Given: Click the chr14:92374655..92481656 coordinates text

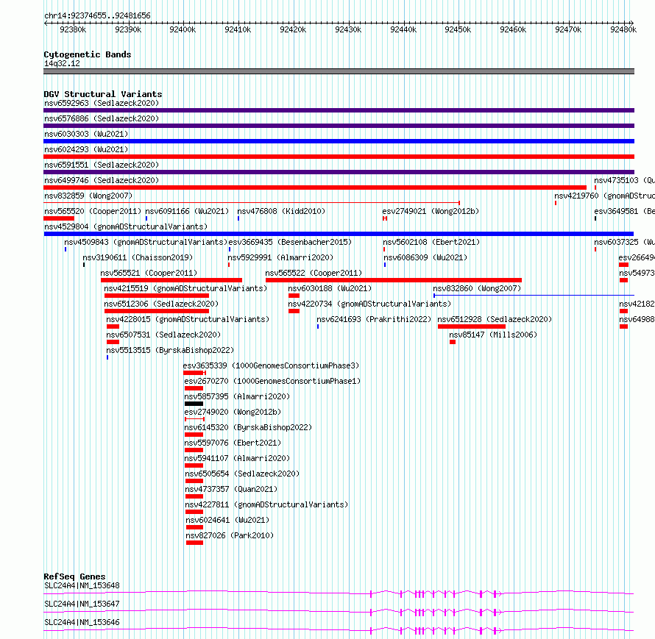Looking at the screenshot, I should [97, 16].
